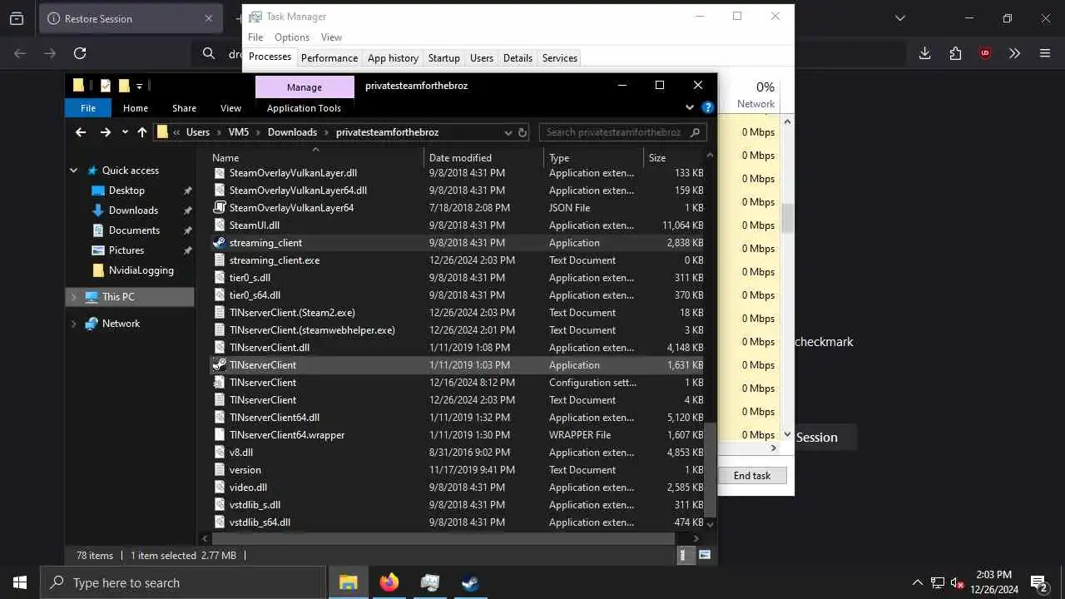1065x599 pixels.
Task: Open the Home ribbon tab
Action: (136, 108)
